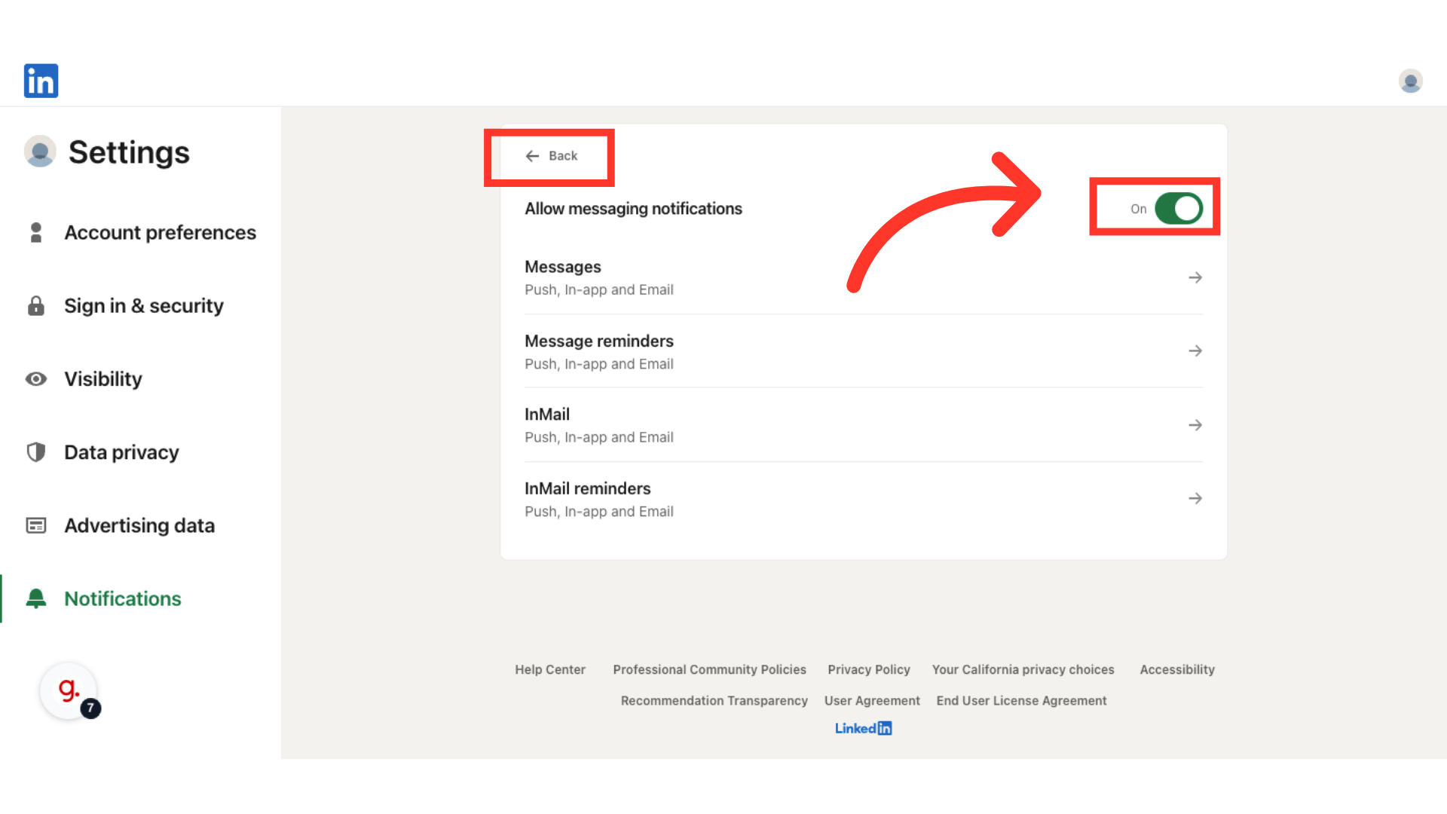Click the bell icon beside Notifications
Screen dimensions: 1447x814
pyautogui.click(x=35, y=598)
